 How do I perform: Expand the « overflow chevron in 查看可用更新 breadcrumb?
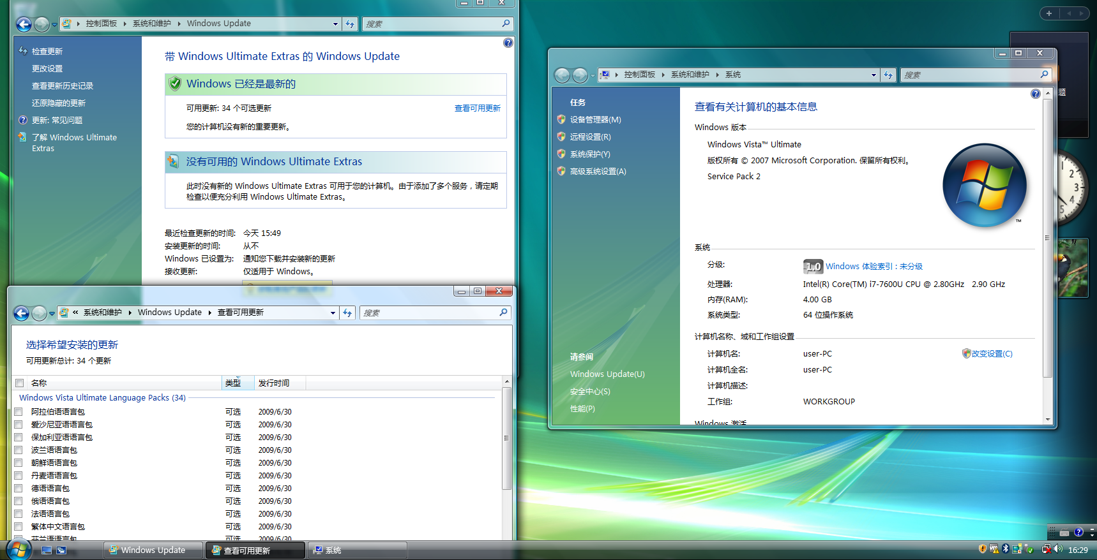coord(75,313)
